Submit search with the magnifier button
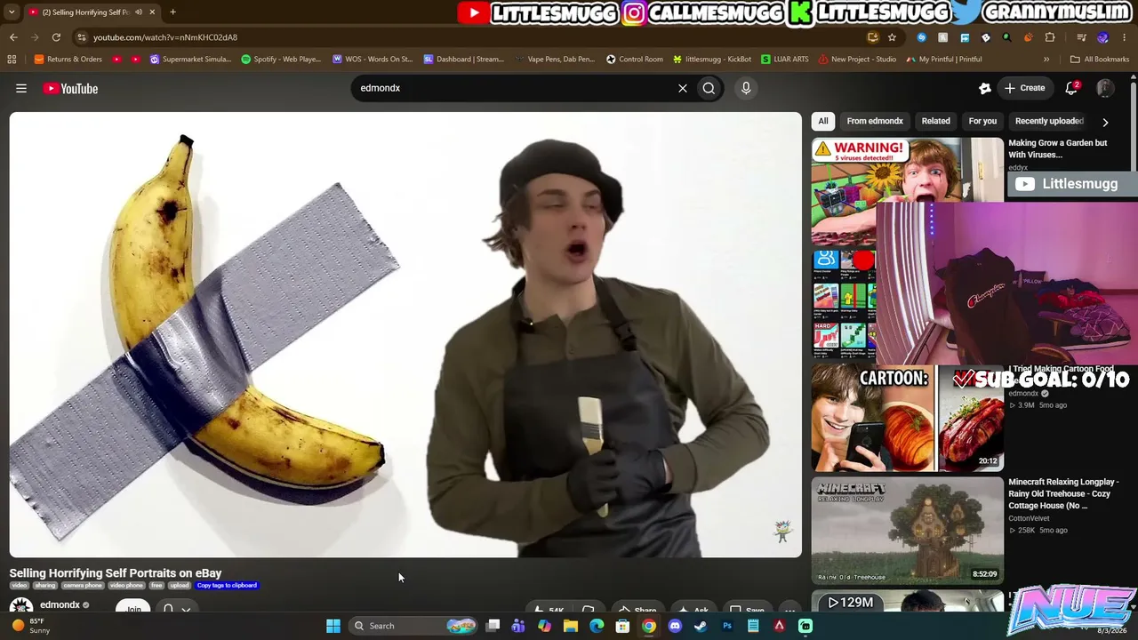This screenshot has width=1138, height=640. 709,88
